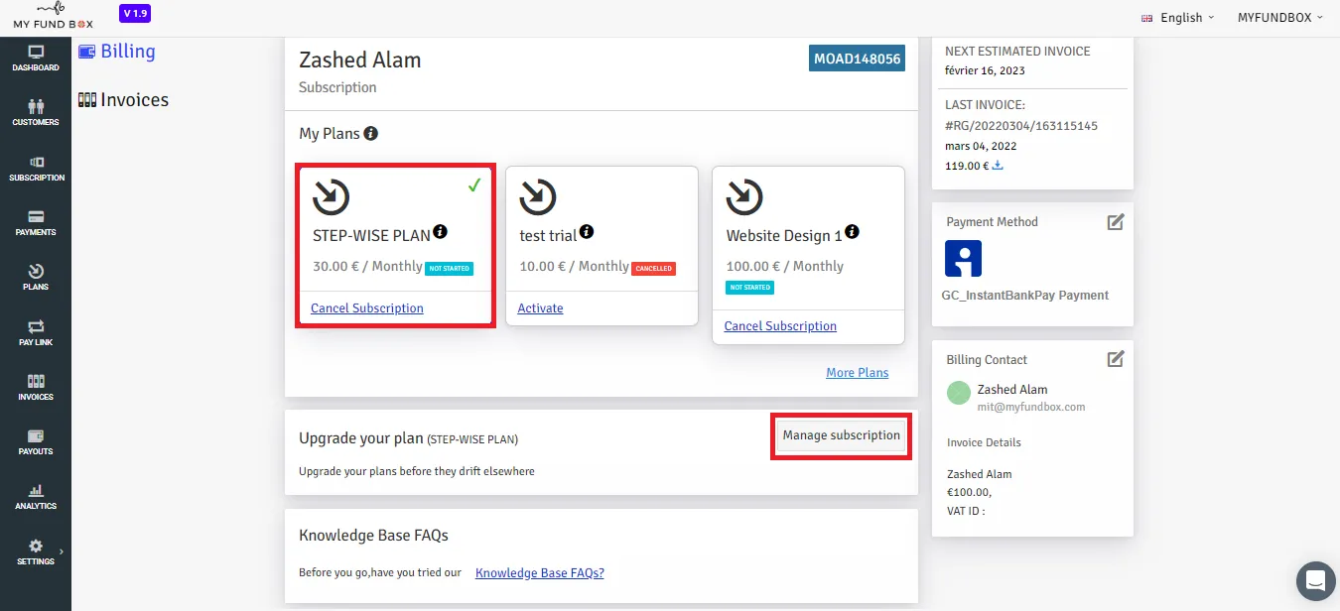
Task: Switch to the Invoices section
Action: pos(123,99)
